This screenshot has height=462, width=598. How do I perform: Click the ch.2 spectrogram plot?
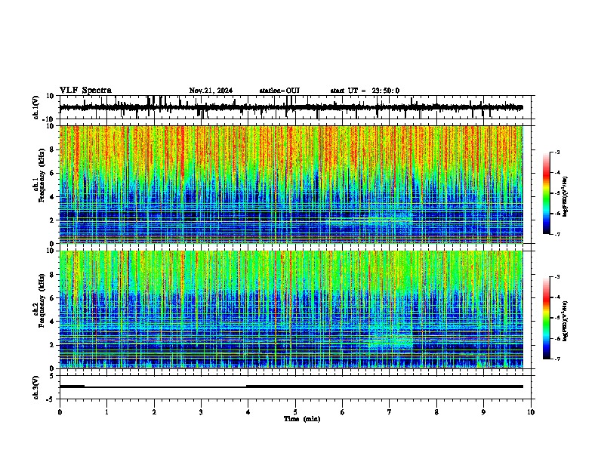click(x=291, y=310)
